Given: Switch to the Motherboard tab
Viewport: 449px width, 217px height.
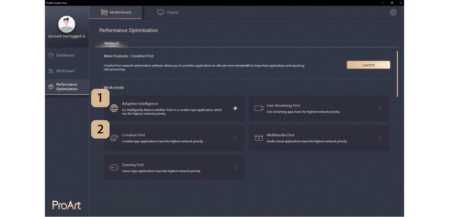Looking at the screenshot, I should [x=115, y=12].
